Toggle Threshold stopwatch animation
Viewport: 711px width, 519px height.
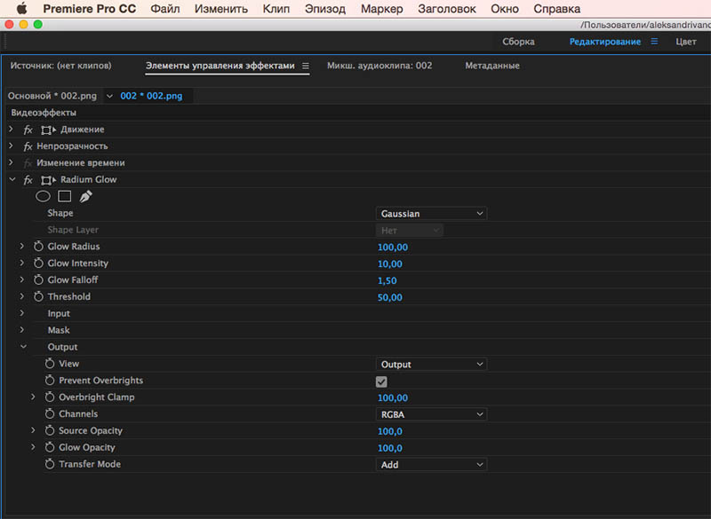(x=38, y=297)
